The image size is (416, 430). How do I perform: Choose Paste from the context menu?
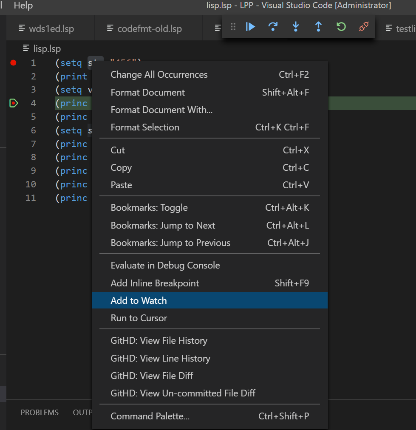pyautogui.click(x=210, y=185)
